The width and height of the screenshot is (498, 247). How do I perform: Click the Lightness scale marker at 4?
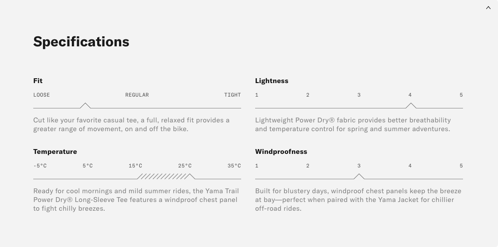pos(410,105)
